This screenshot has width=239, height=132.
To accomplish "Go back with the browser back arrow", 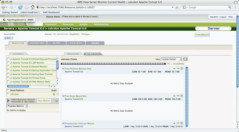I will coord(3,7).
